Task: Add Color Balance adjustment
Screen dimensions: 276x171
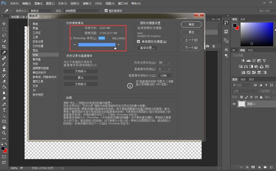Action: tap(246, 67)
